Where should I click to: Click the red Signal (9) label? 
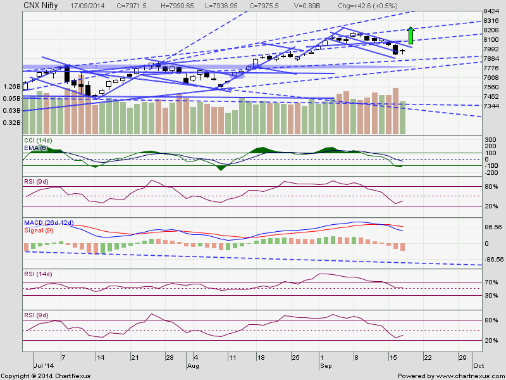[39, 231]
